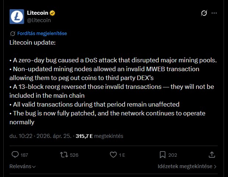
Task: Click the @litecoin handle
Action: (39, 20)
